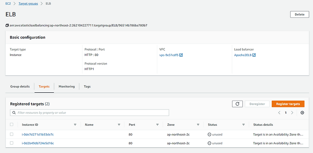Check the box for i-0d2b49db724e5d16c

(12, 143)
